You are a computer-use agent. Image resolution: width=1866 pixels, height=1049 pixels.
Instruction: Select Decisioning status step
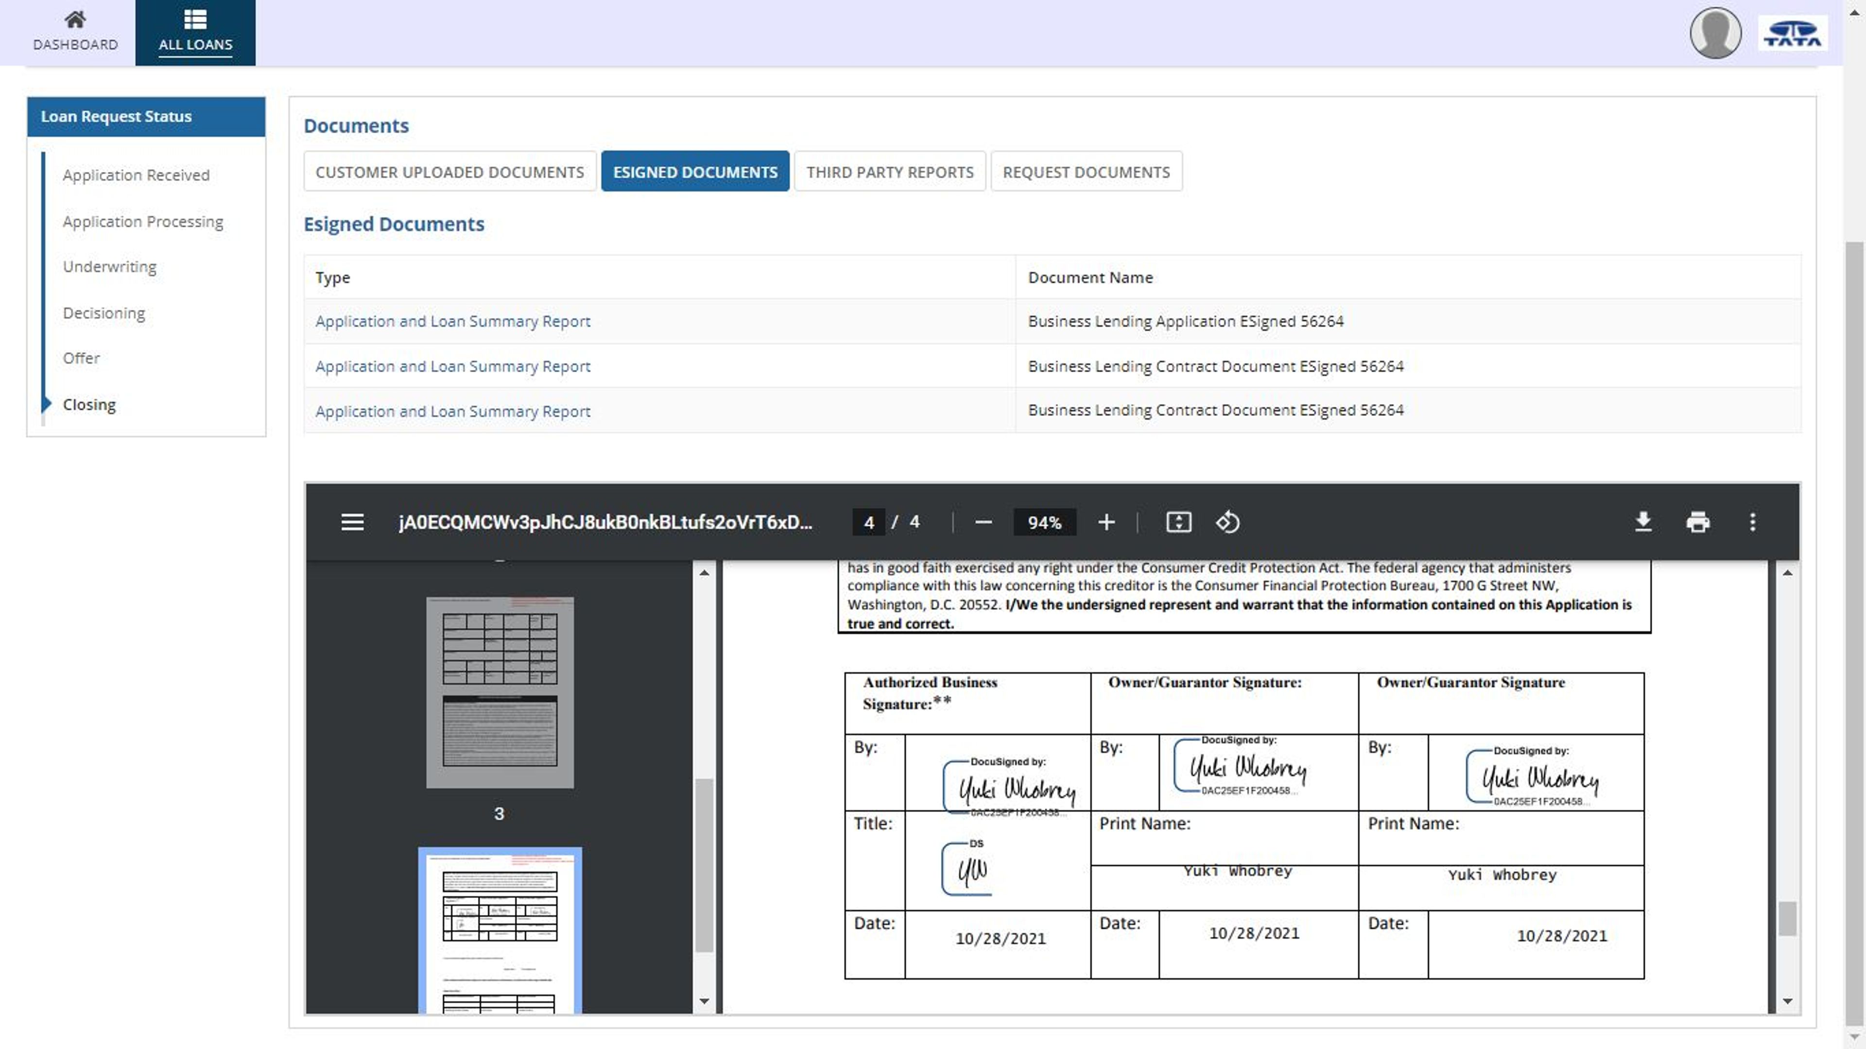coord(104,313)
